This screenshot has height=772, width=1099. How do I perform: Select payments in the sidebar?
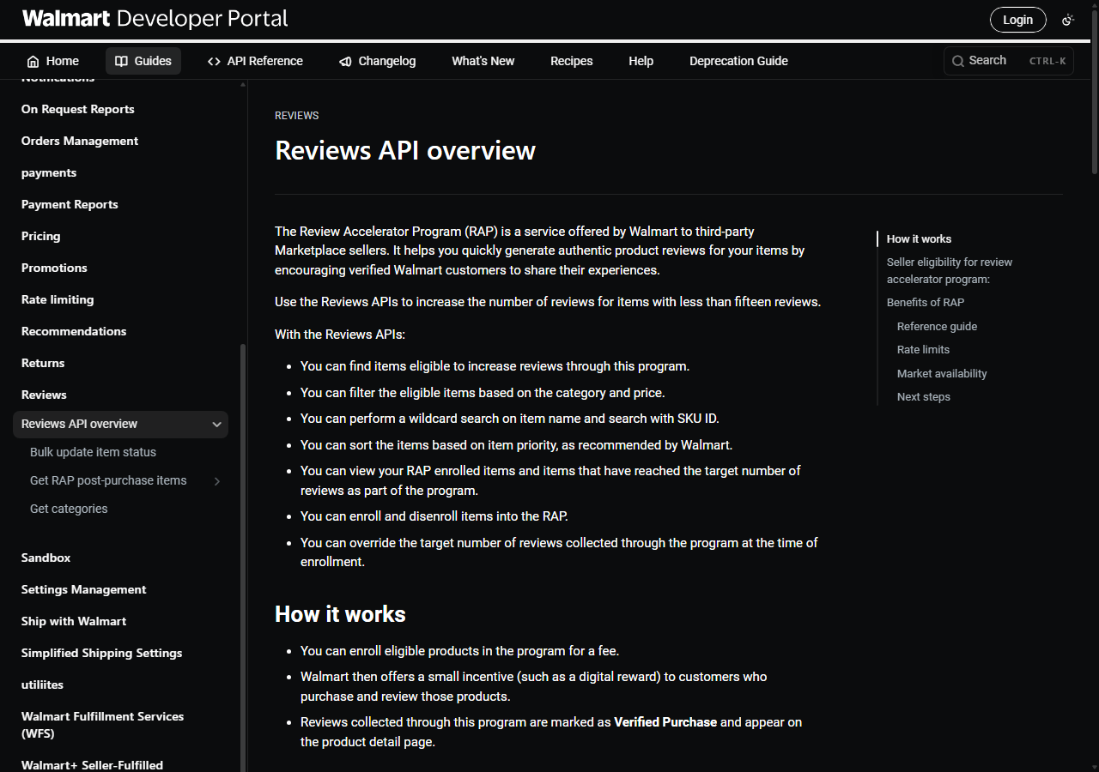coord(49,172)
